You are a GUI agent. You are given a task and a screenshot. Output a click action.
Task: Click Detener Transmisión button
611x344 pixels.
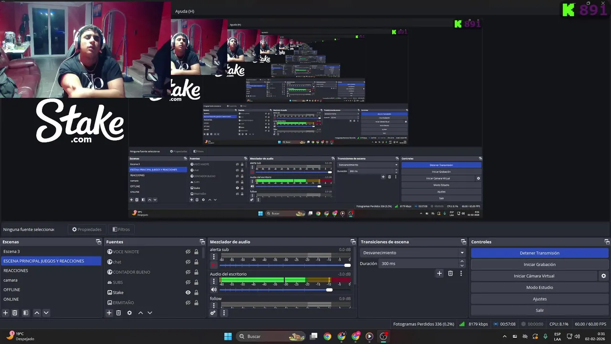(x=539, y=253)
